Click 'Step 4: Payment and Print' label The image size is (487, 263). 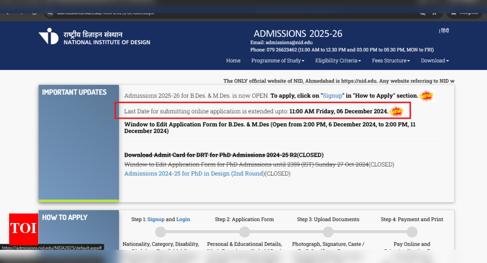coord(412,219)
